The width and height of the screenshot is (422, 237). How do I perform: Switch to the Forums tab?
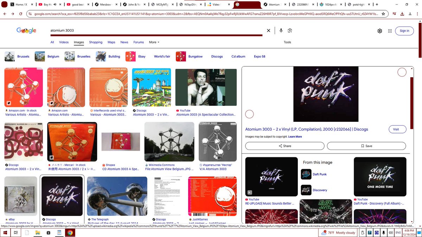point(139,42)
